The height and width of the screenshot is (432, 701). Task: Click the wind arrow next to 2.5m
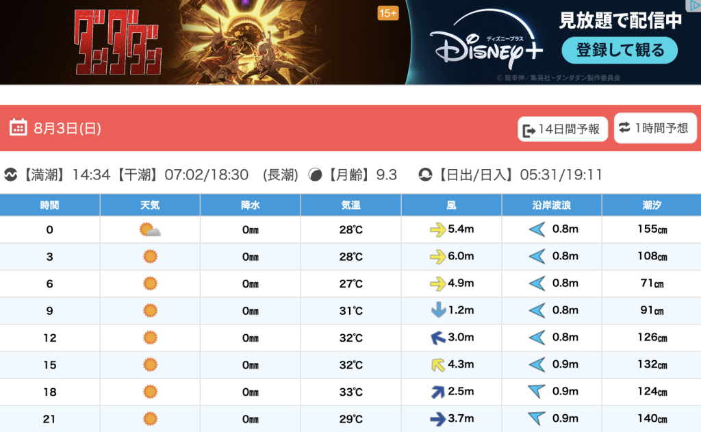438,392
